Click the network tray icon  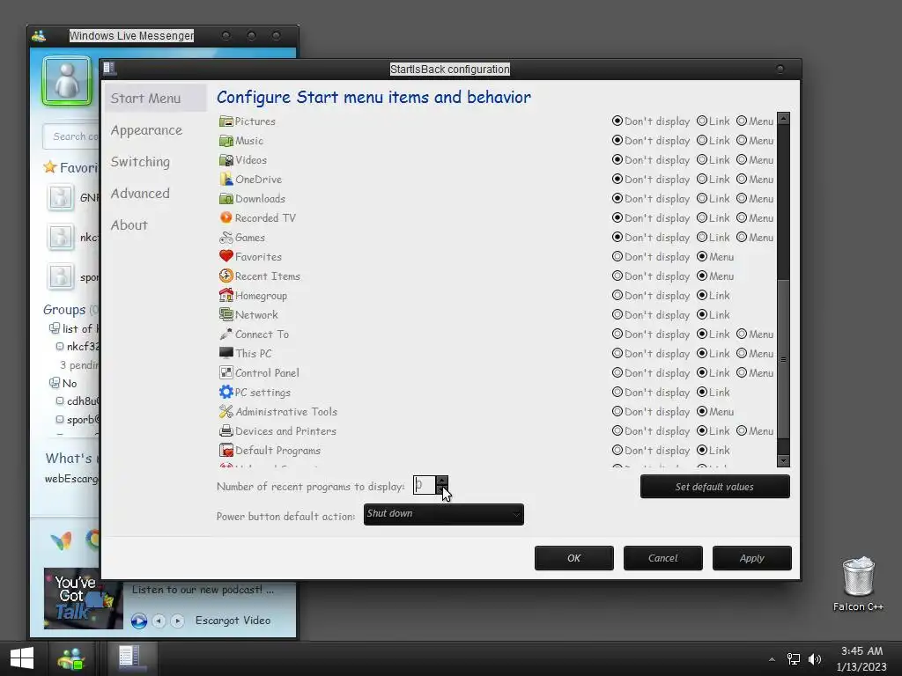pyautogui.click(x=794, y=659)
